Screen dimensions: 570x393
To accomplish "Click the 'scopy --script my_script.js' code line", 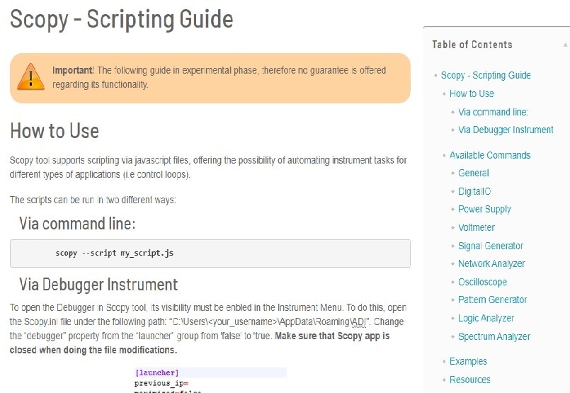I will [115, 253].
